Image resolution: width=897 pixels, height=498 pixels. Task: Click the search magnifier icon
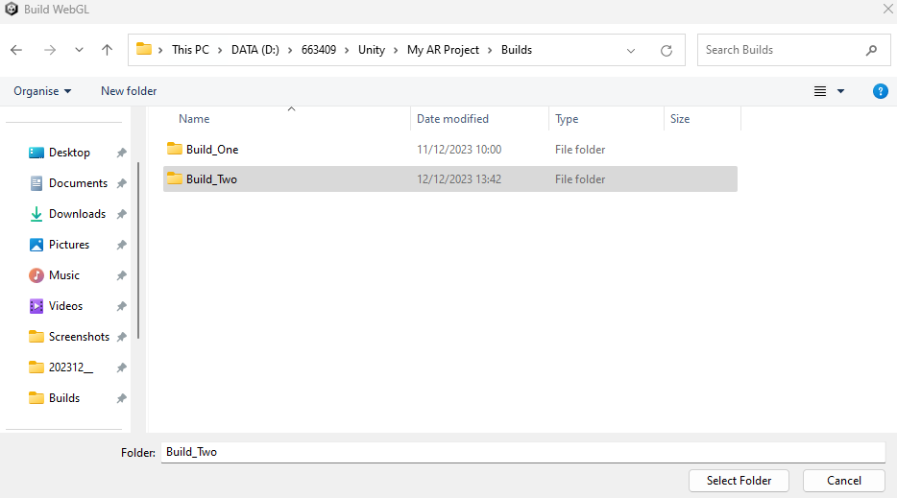coord(871,50)
